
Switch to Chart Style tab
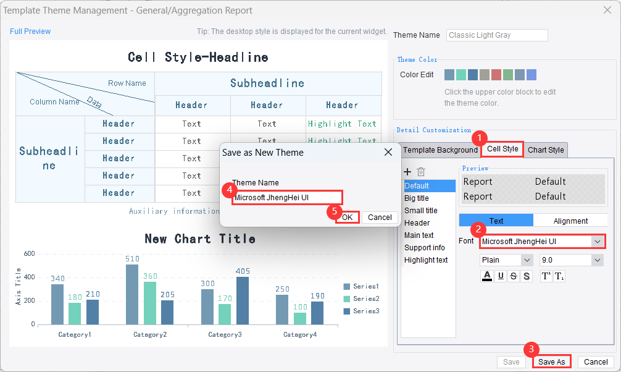[546, 150]
